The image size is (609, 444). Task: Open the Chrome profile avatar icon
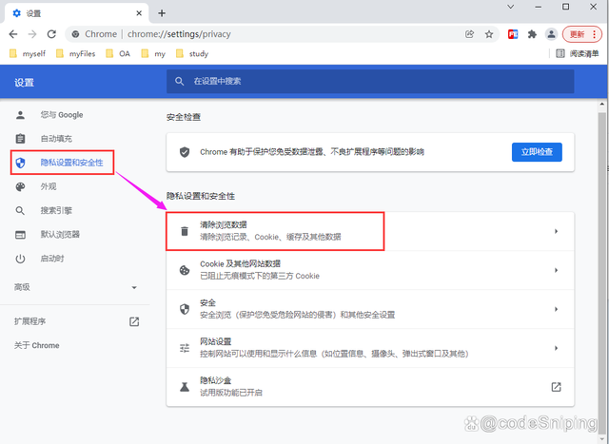coord(551,34)
